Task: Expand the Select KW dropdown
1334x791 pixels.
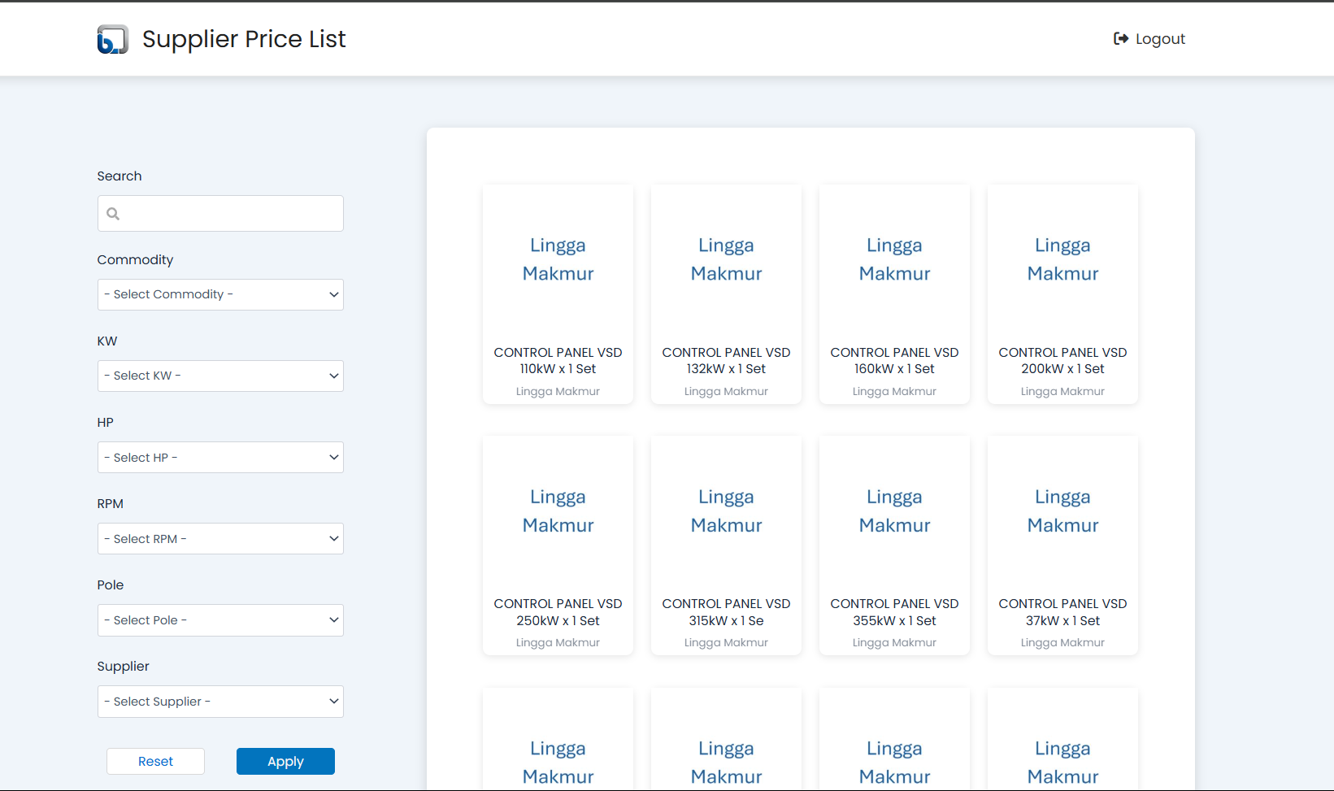Action: 220,376
